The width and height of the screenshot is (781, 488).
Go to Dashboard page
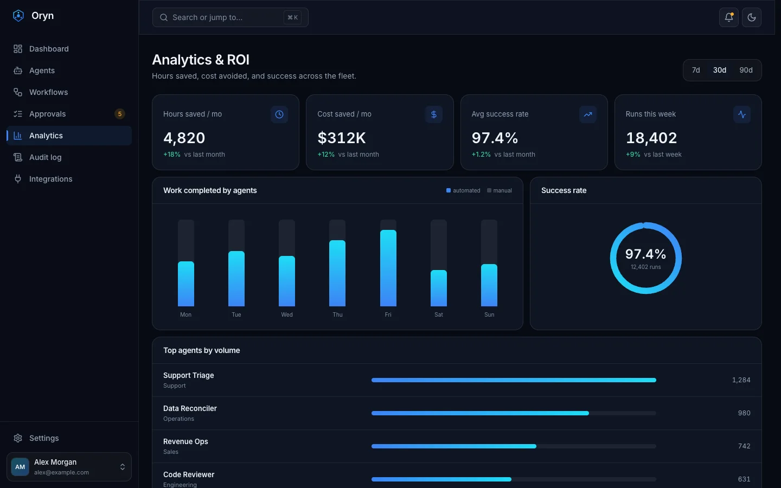69,49
